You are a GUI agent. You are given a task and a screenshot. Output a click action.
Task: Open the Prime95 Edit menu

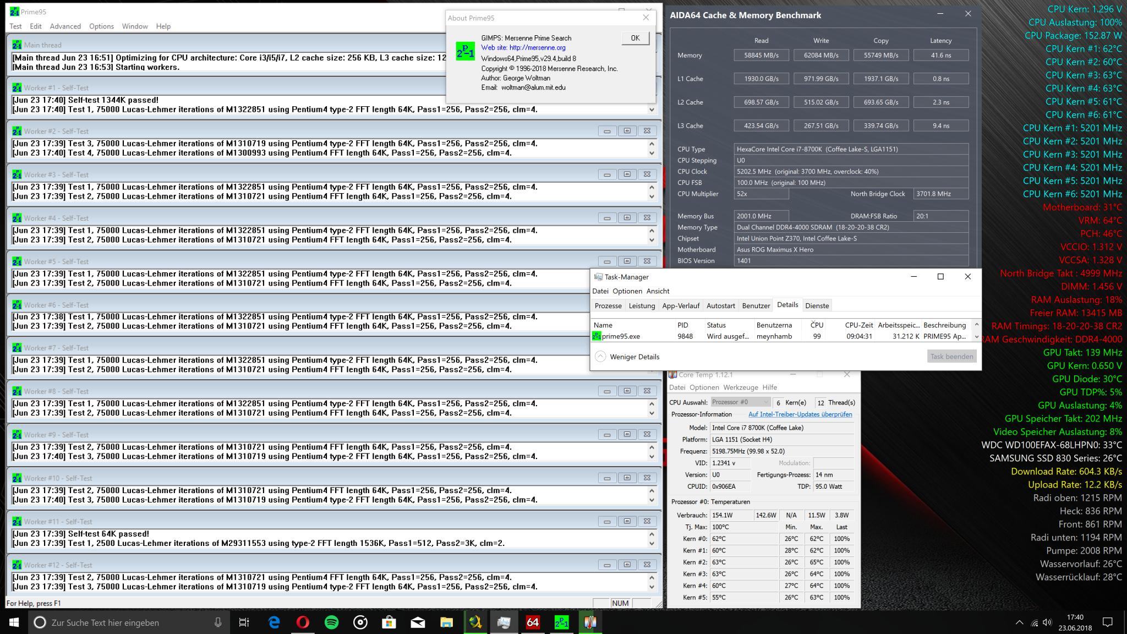(x=36, y=26)
